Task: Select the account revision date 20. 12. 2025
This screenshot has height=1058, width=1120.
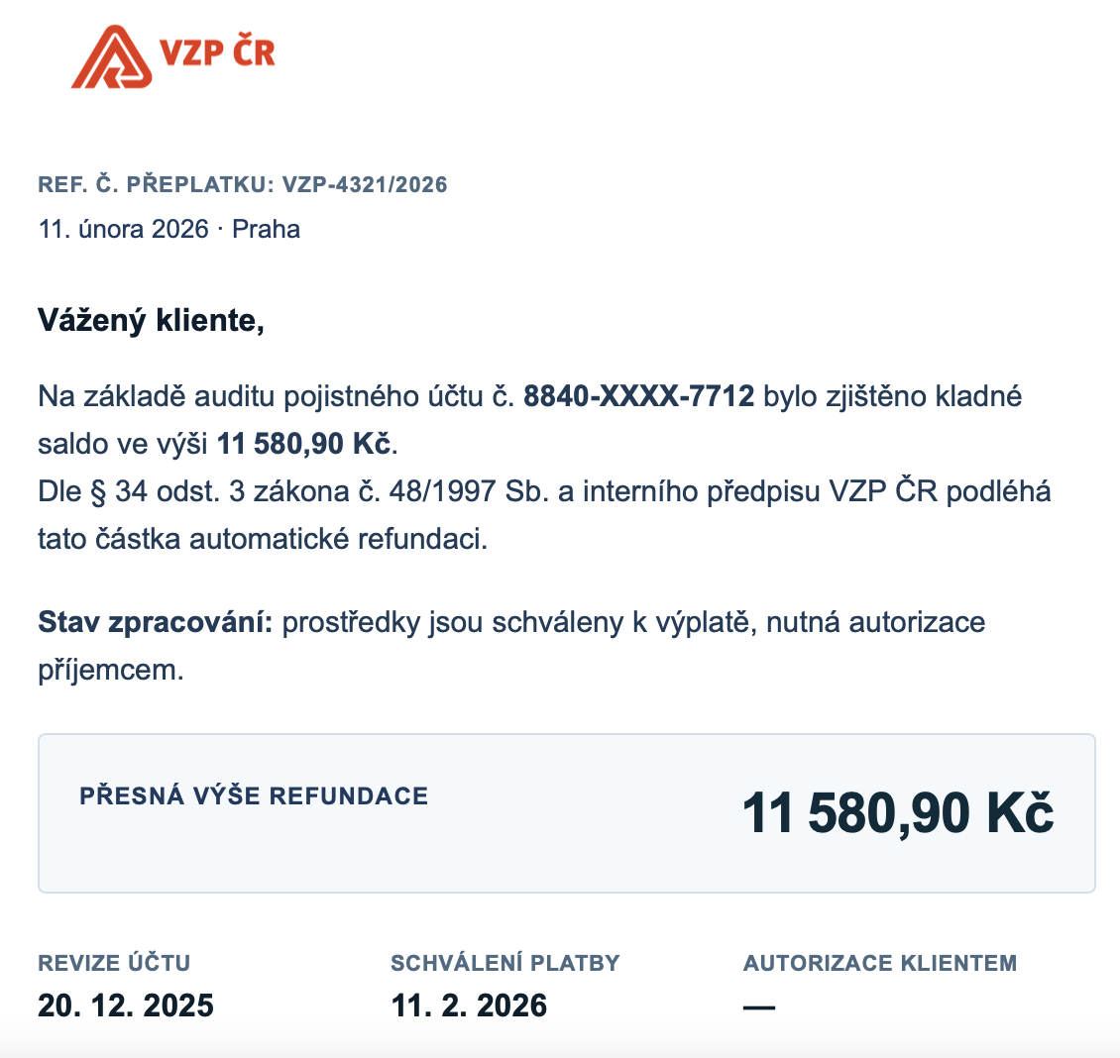Action: pos(126,1005)
